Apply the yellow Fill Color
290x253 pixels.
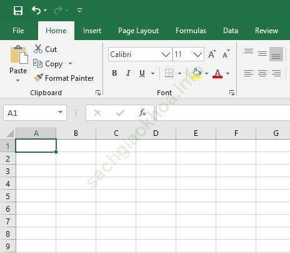[x=197, y=73]
